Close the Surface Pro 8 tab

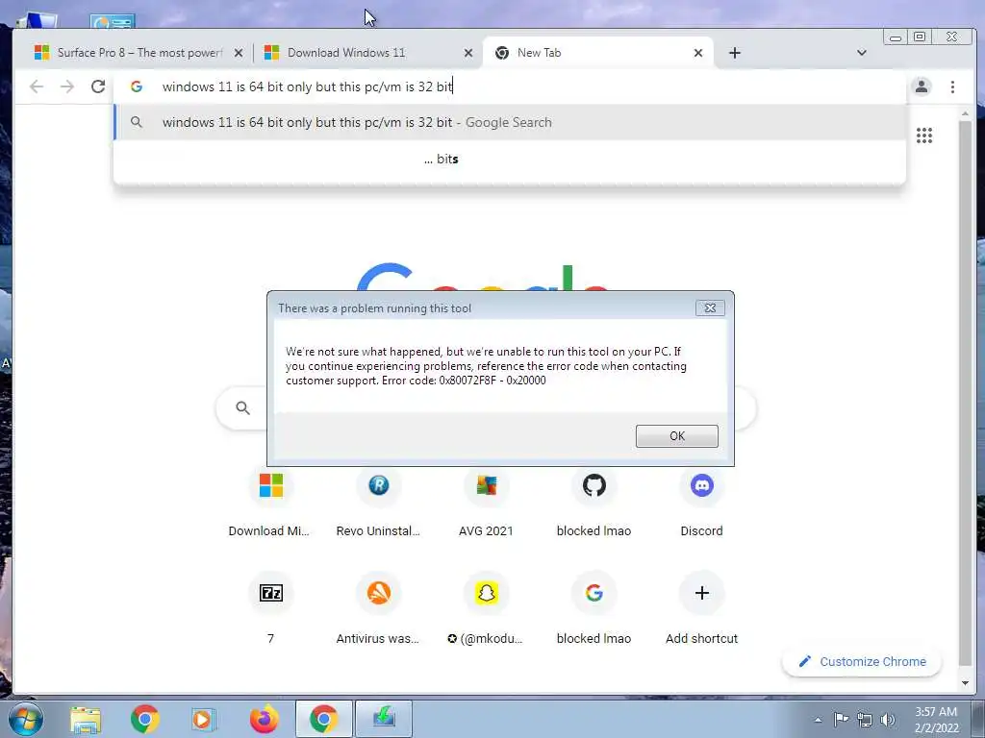(x=239, y=54)
